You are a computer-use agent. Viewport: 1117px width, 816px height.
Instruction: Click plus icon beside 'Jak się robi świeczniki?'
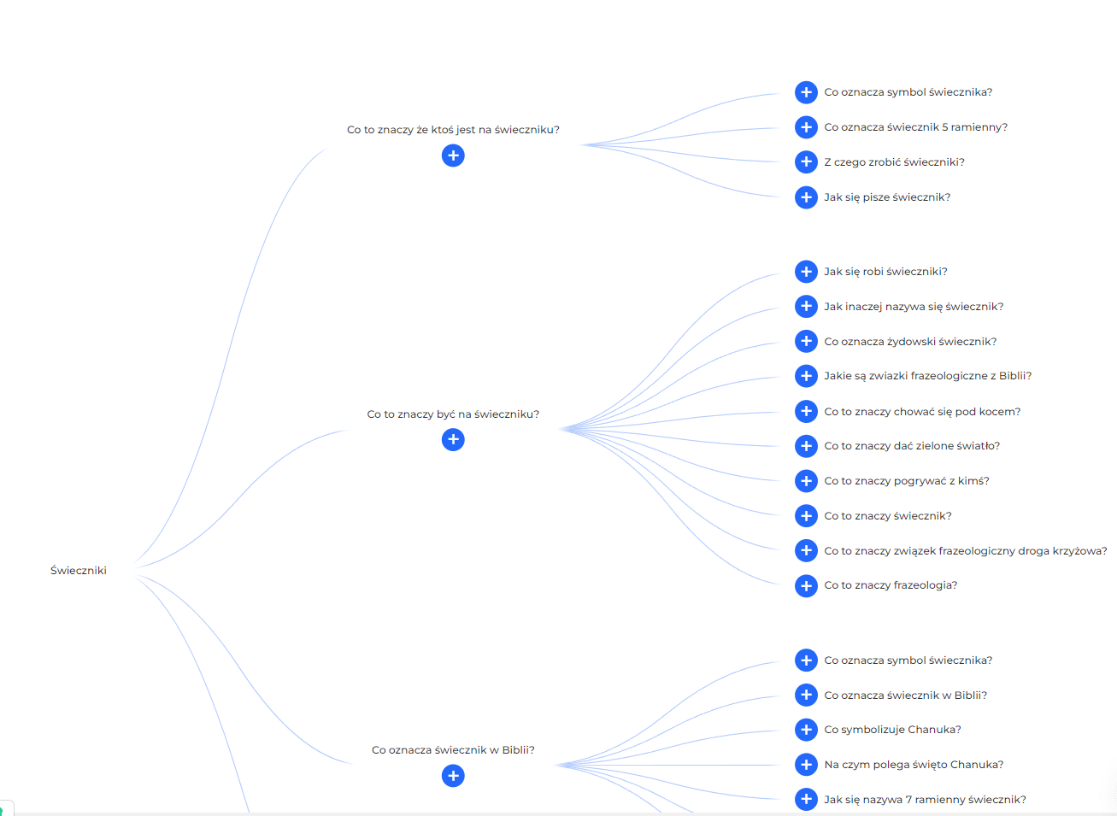click(806, 272)
